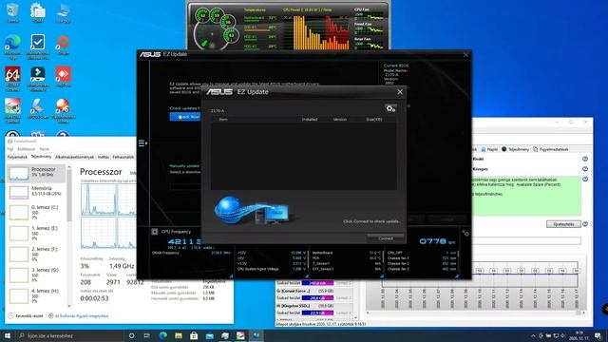The height and width of the screenshot is (342, 608).
Task: Open Beállítások menu in Task Manager
Action: (x=26, y=149)
